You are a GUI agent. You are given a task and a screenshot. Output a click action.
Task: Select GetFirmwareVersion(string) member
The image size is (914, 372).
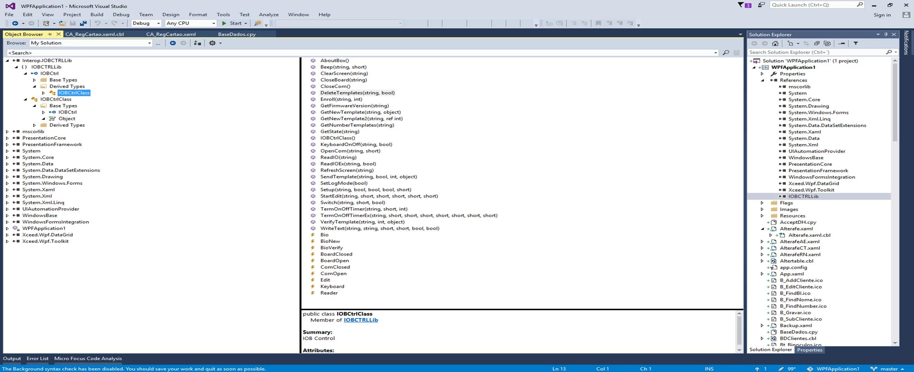click(354, 106)
